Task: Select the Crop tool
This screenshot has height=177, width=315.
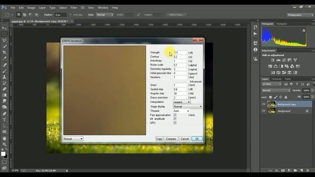Action: (4, 53)
